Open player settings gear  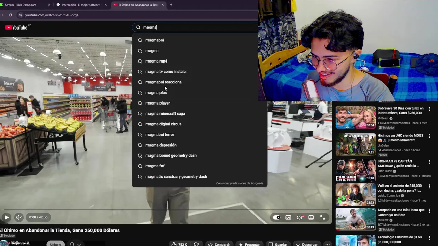click(x=300, y=217)
